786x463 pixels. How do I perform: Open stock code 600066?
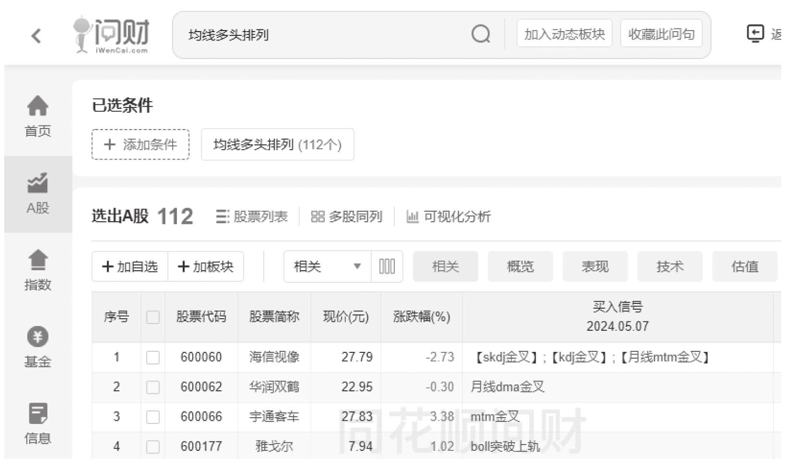coord(201,417)
